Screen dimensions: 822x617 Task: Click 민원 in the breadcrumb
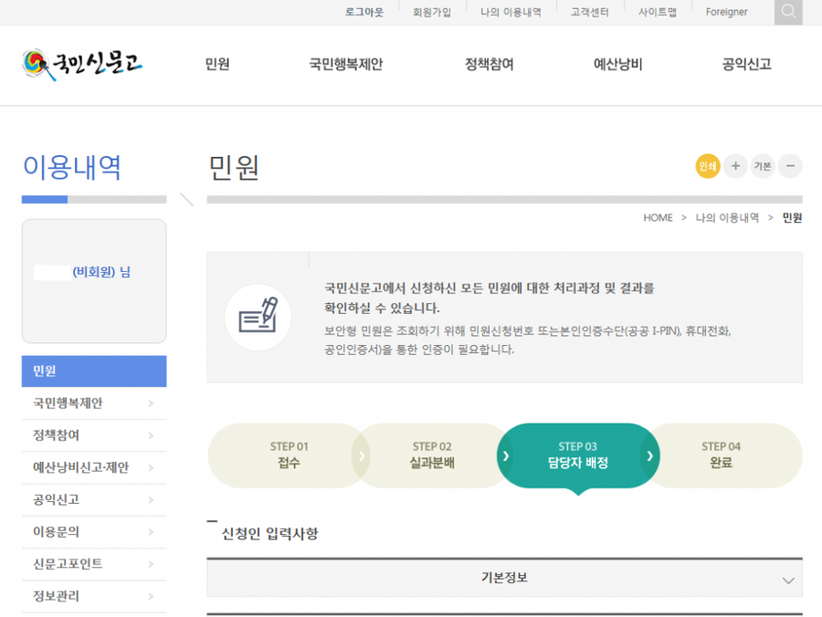click(792, 217)
